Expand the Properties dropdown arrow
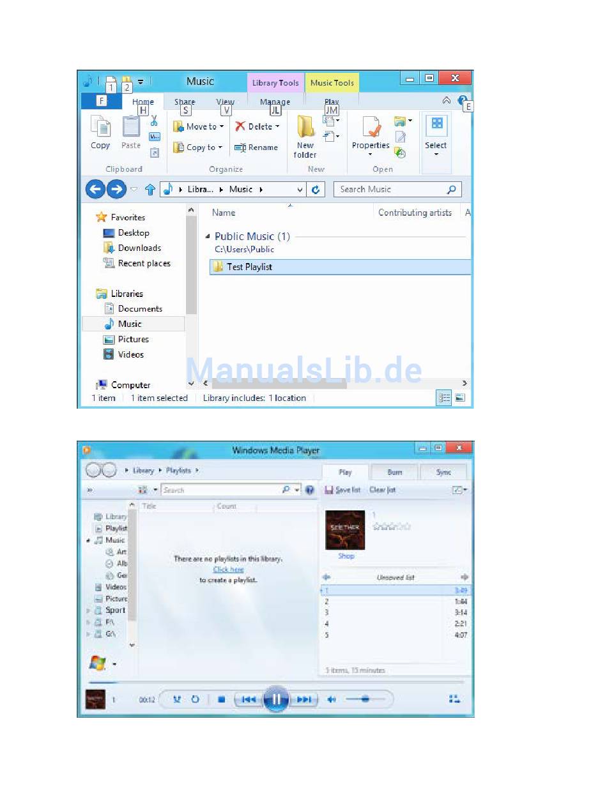607x809 pixels. 371,155
